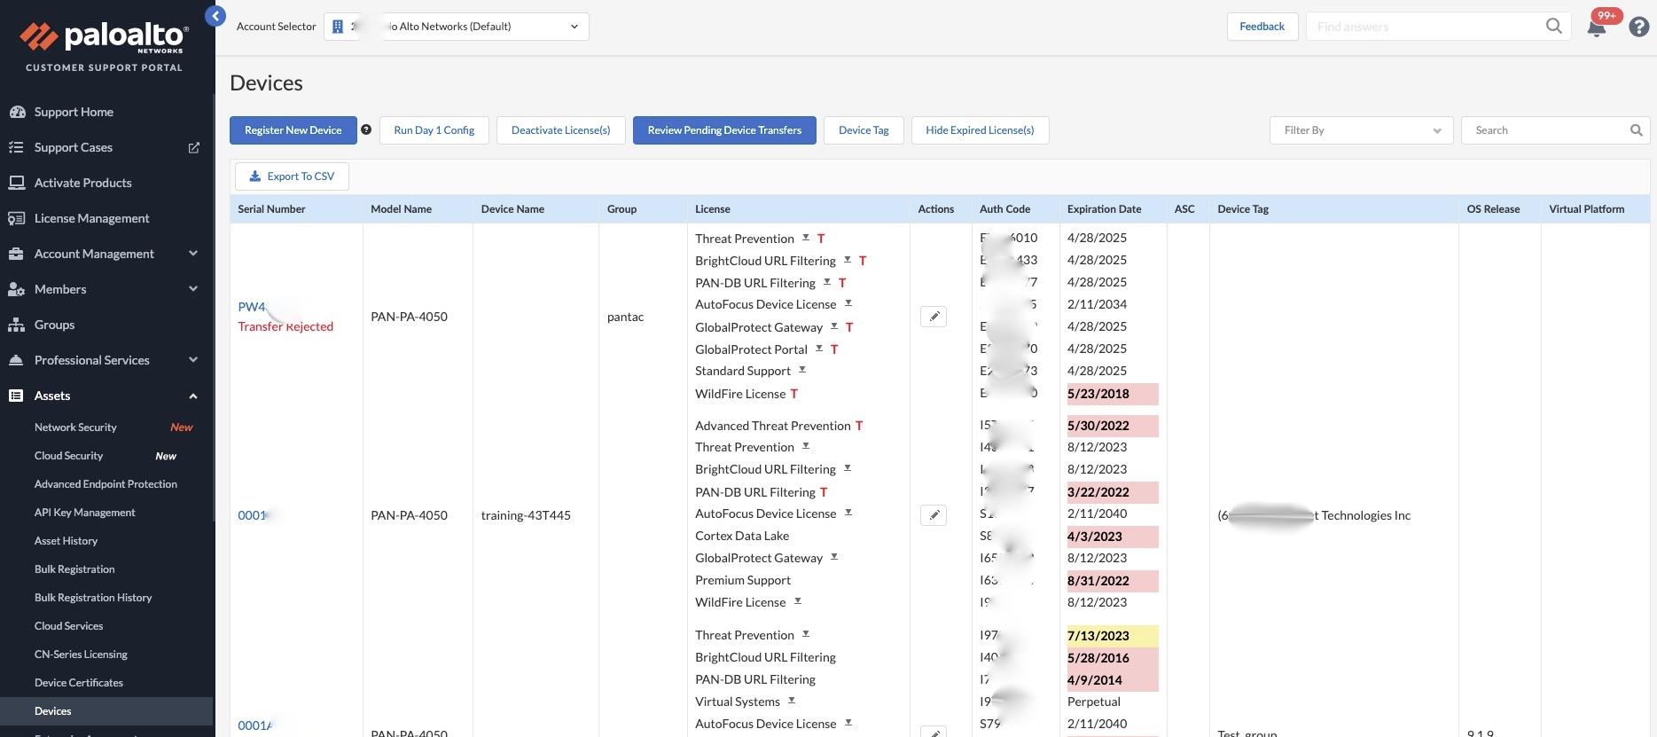Toggle Hide Expired License(s)

(980, 130)
